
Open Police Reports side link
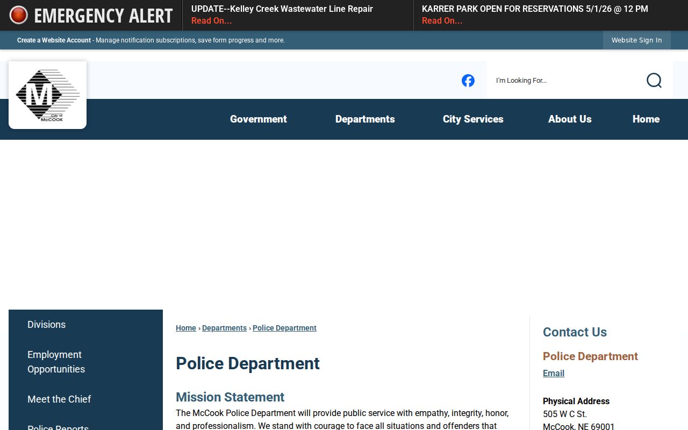pos(58,427)
